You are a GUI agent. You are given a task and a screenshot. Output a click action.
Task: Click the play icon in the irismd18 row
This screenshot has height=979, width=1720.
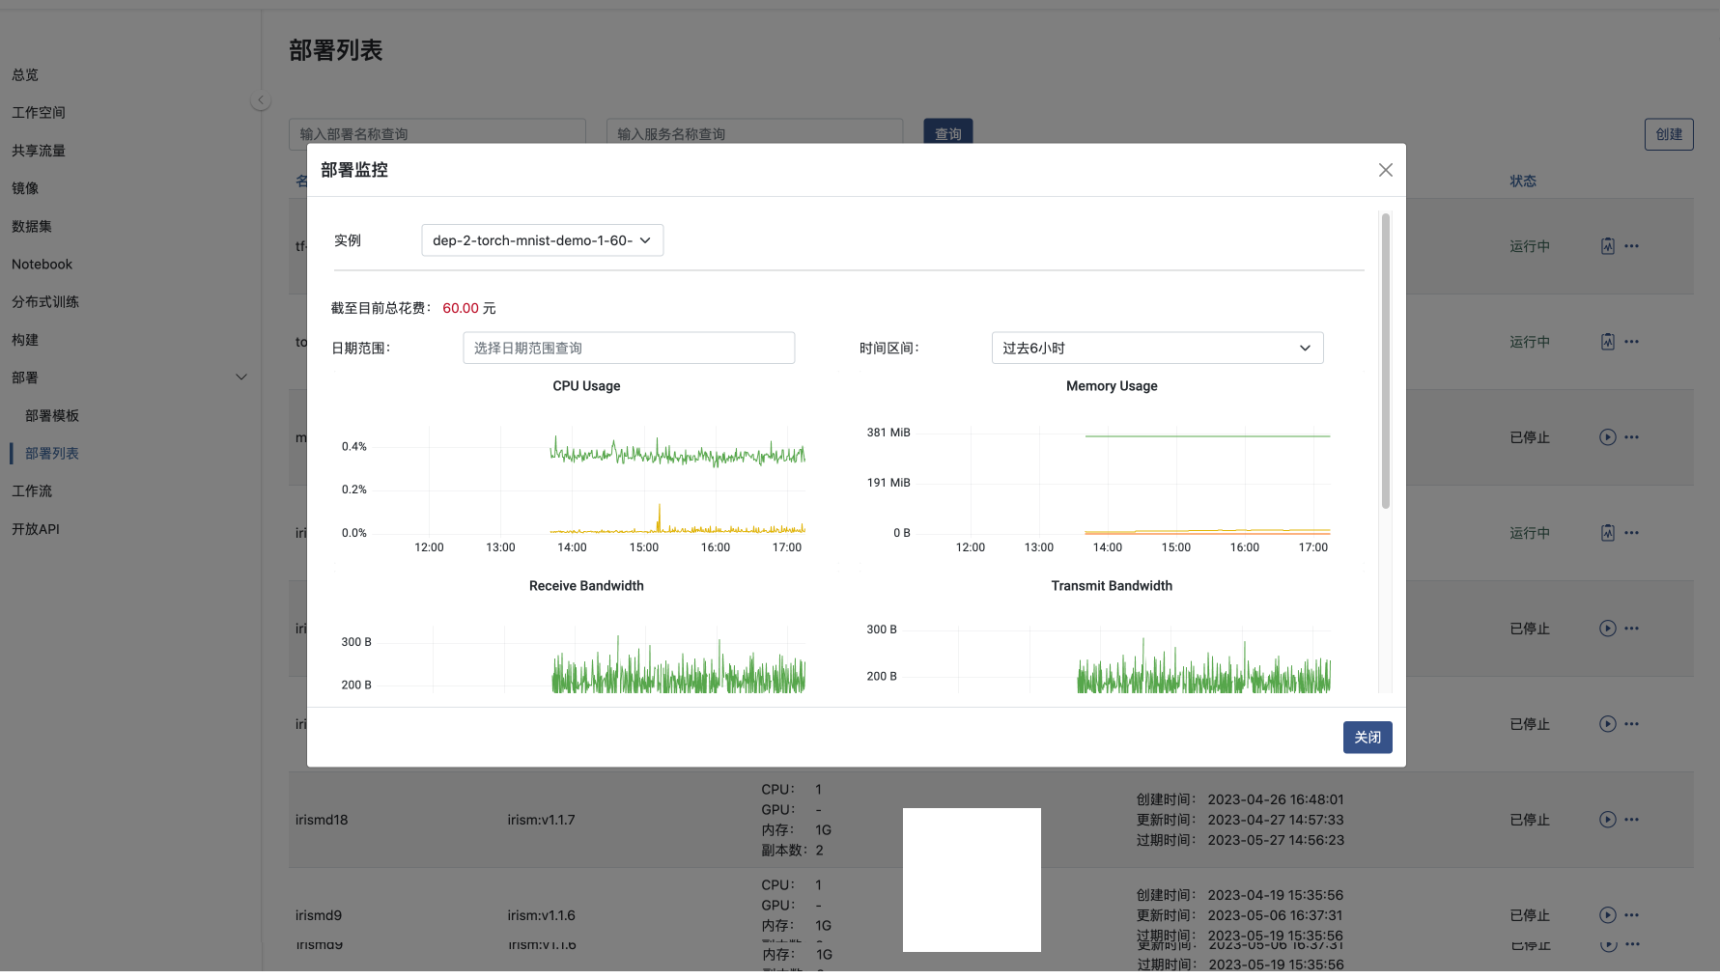(1607, 820)
